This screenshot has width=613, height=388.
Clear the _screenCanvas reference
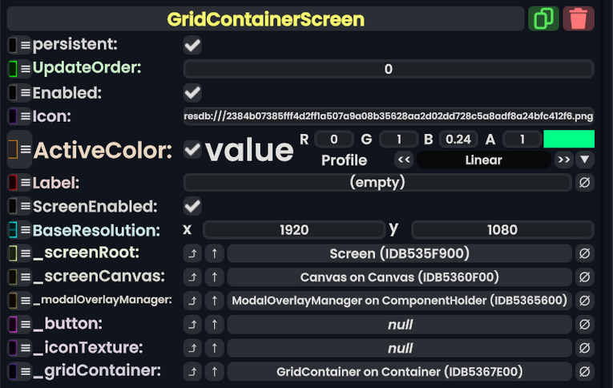coord(584,277)
